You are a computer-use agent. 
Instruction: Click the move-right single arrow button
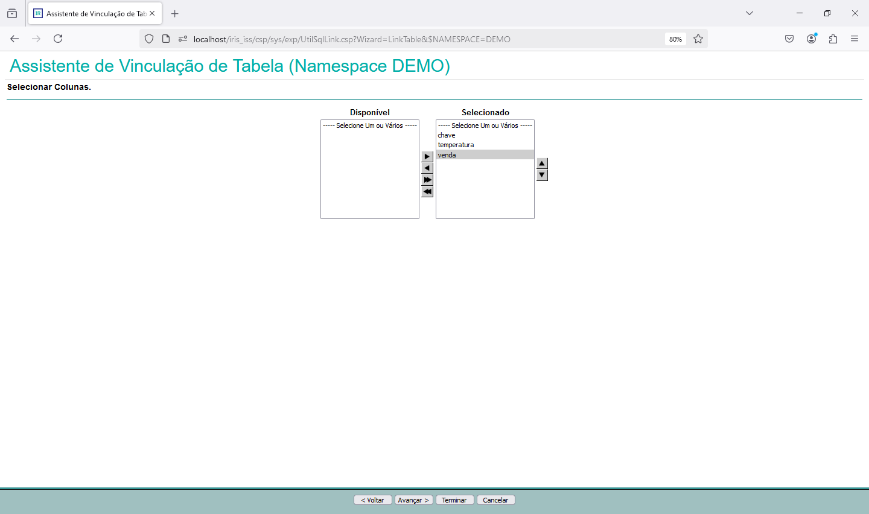[x=427, y=157]
